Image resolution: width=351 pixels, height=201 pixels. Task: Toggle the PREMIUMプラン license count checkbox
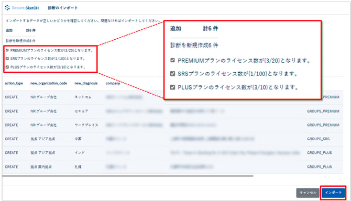pos(7,50)
